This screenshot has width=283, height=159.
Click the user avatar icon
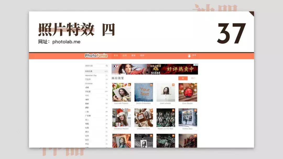coord(189,56)
